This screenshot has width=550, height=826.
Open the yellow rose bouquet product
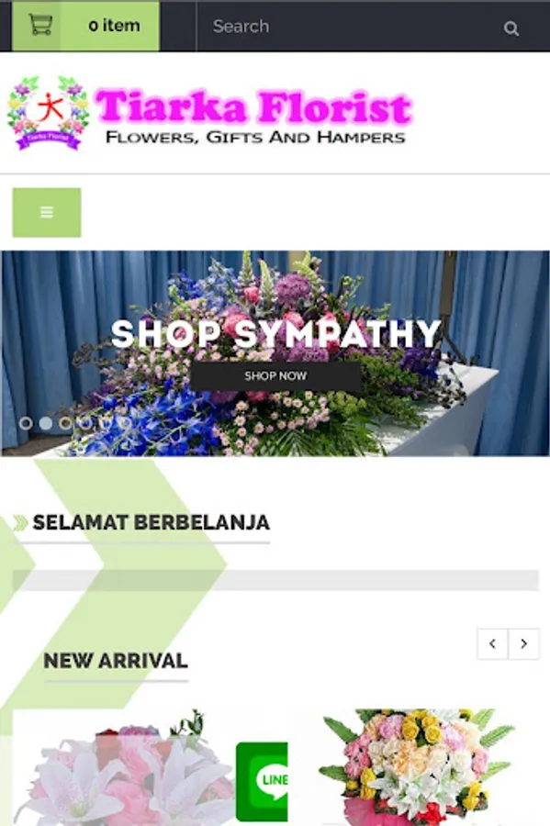click(x=418, y=767)
